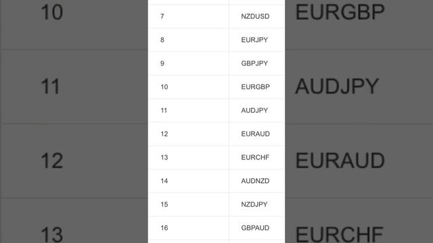This screenshot has width=433, height=243.
Task: Click the large background number 12
Action: click(52, 161)
